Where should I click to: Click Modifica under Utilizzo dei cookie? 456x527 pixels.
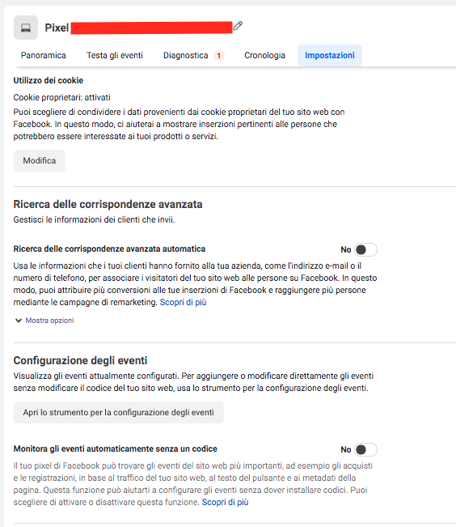click(40, 160)
